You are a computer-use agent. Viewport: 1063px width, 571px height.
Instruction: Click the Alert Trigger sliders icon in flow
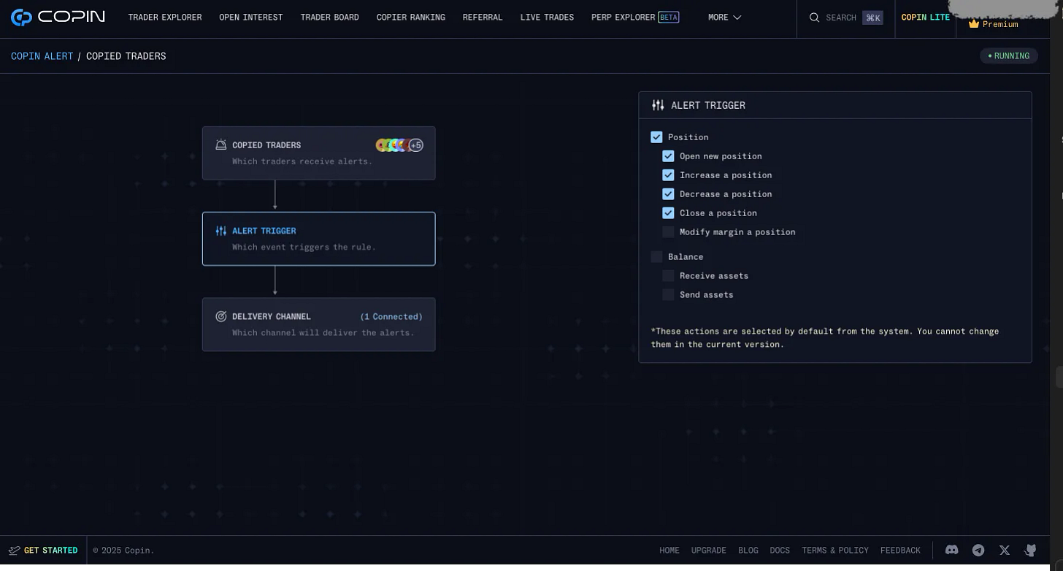tap(220, 231)
